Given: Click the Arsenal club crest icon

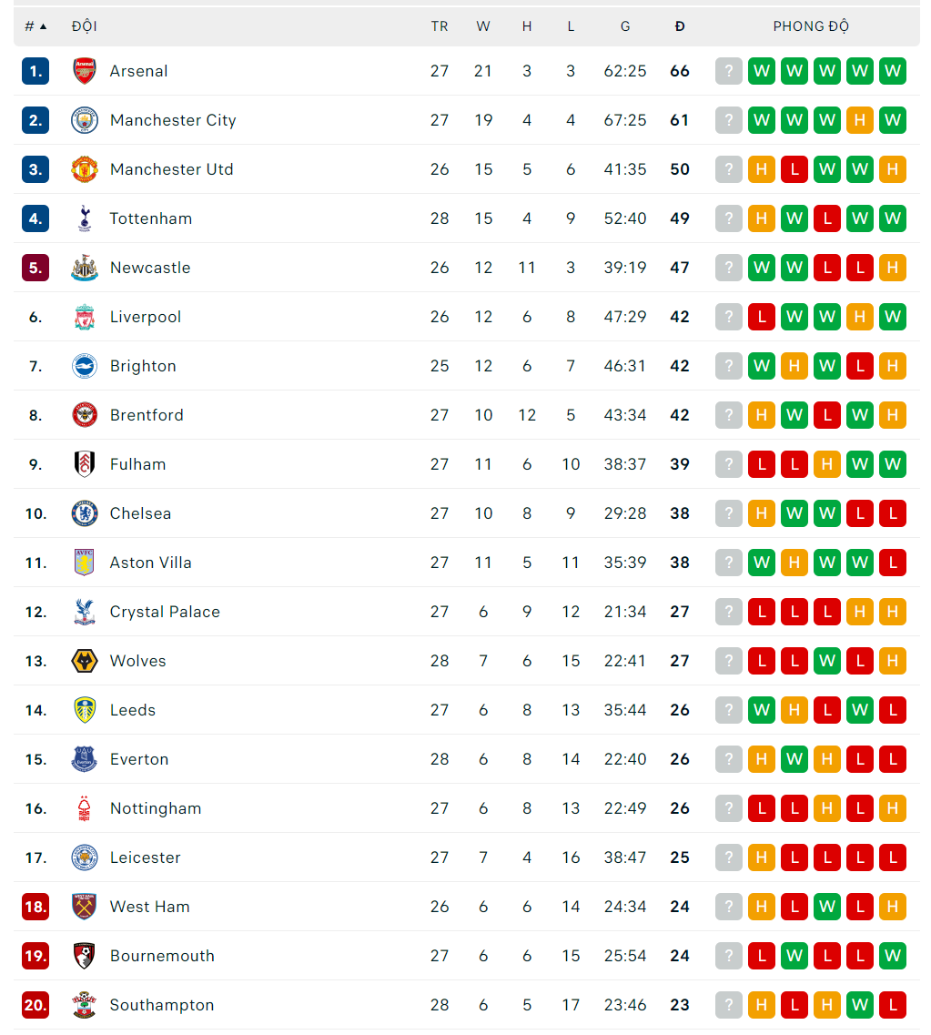Looking at the screenshot, I should tap(85, 71).
